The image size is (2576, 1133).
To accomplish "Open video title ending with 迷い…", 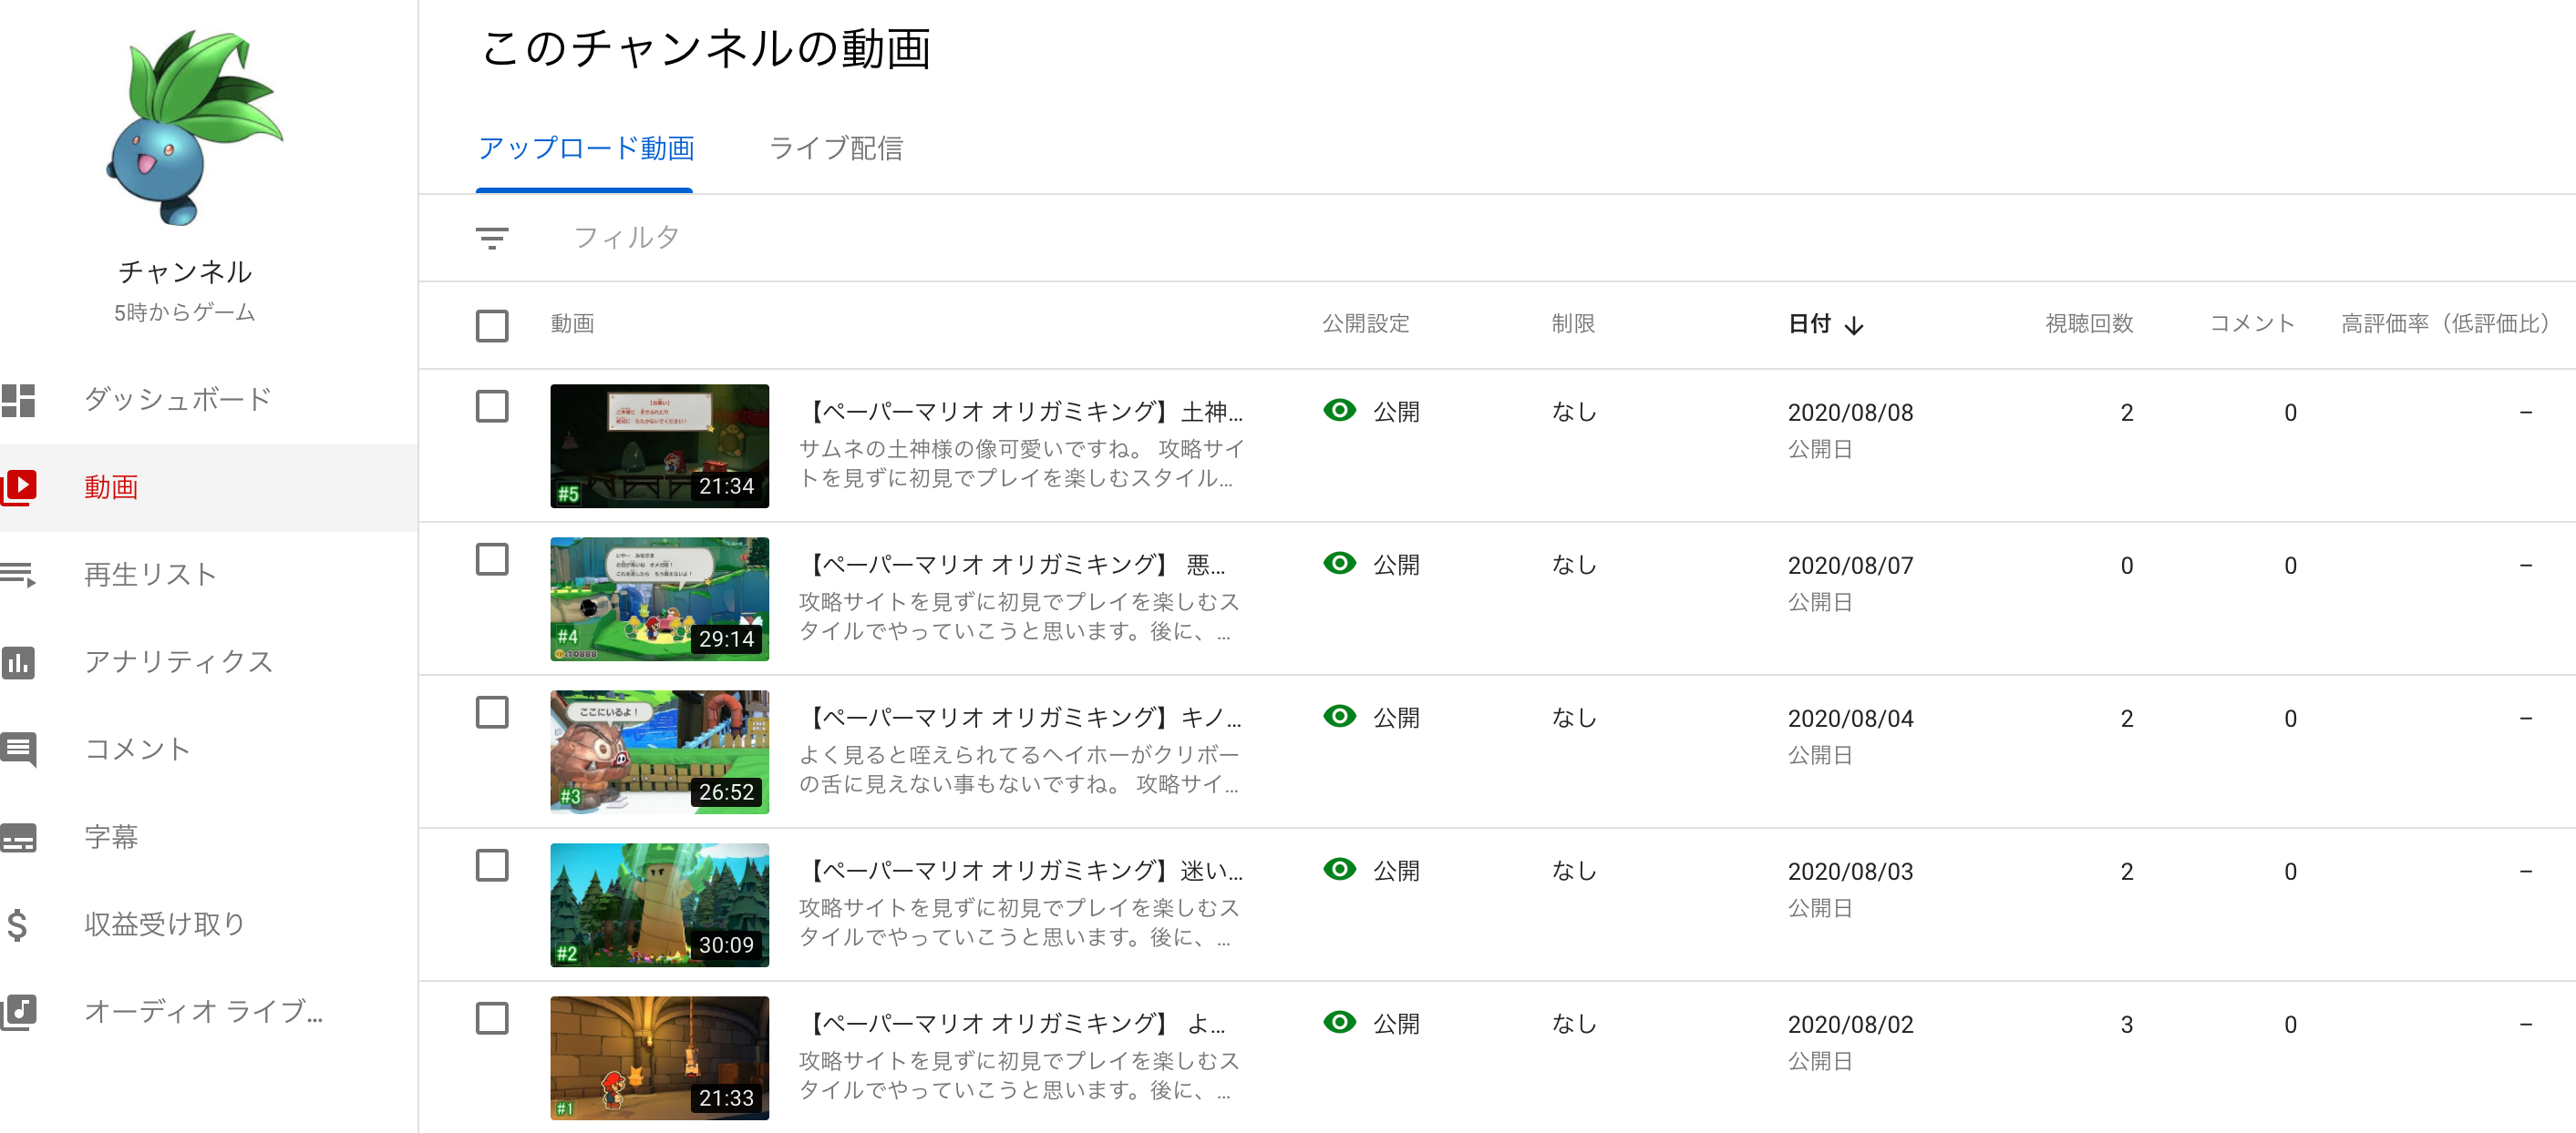I will 1023,870.
